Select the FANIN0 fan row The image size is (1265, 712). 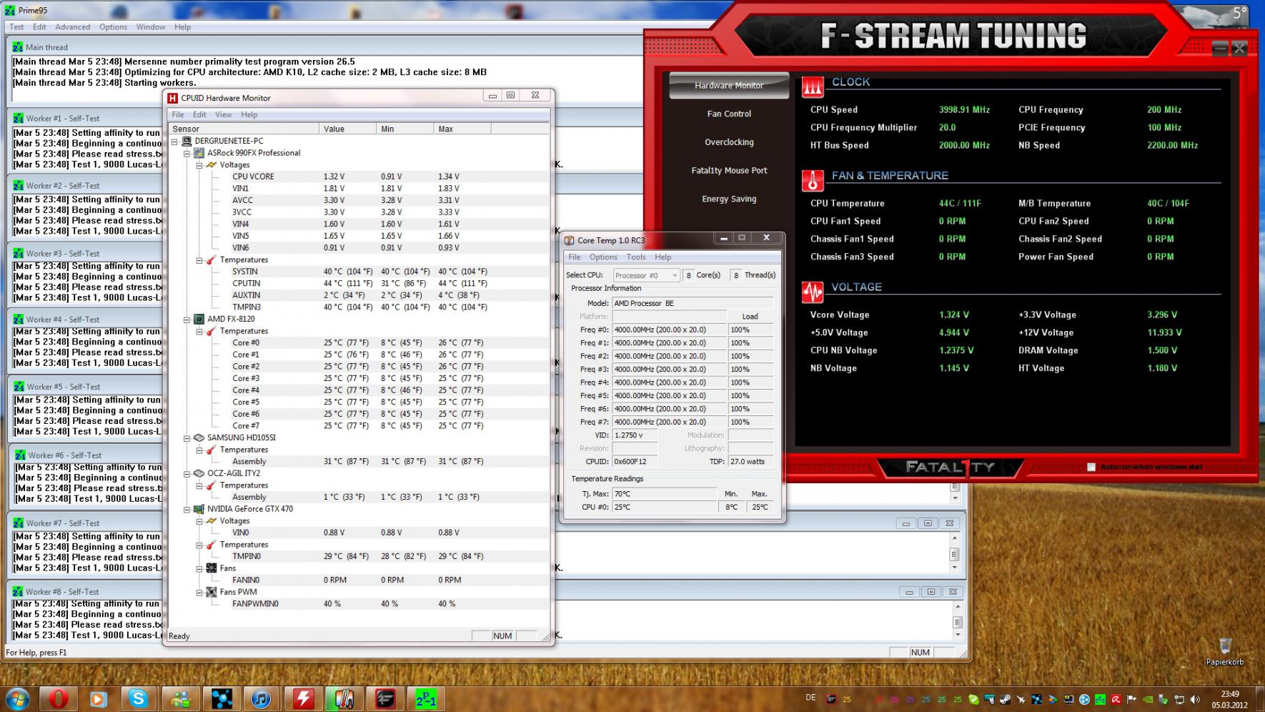tap(359, 580)
